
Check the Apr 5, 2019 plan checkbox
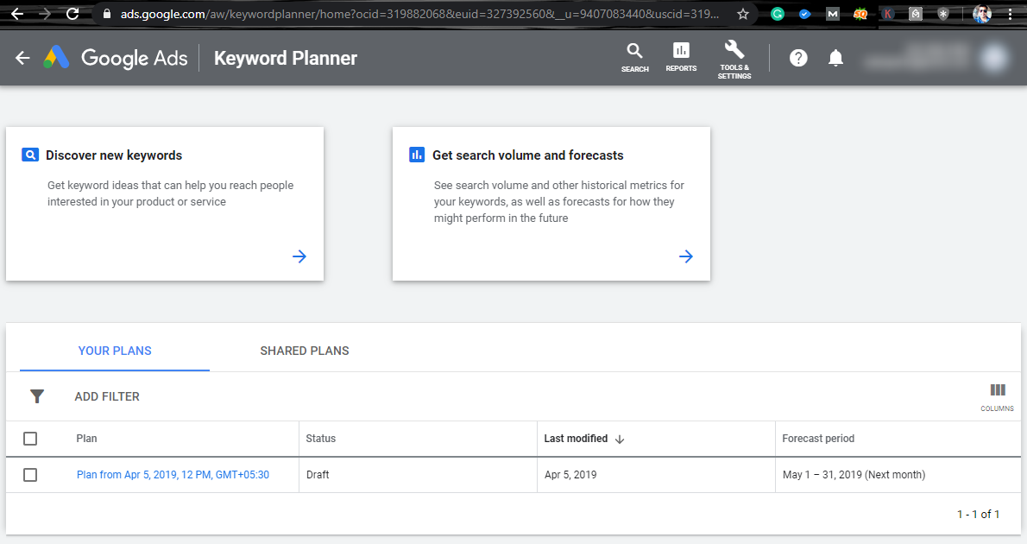point(30,475)
